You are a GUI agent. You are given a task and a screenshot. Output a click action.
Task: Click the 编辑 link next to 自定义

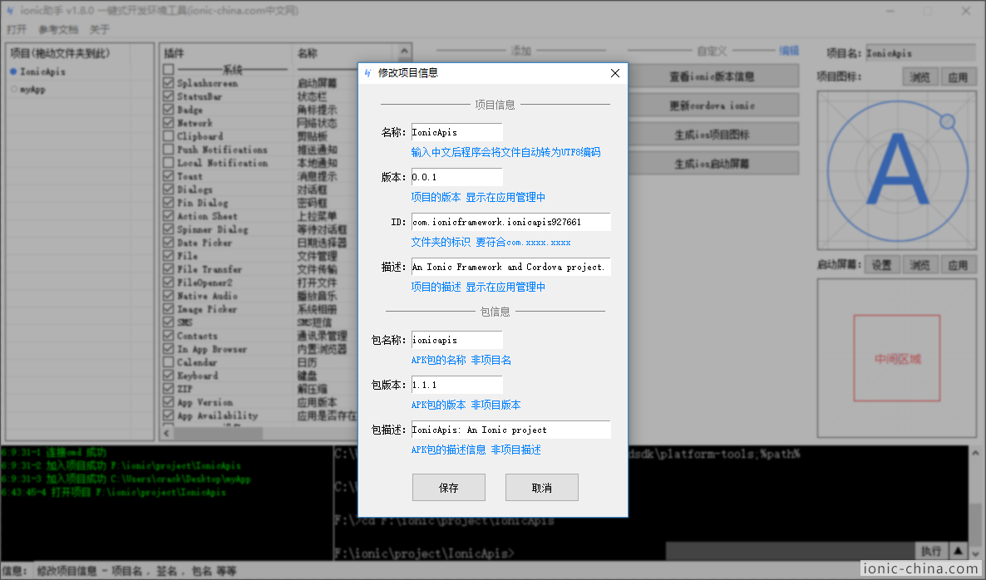(x=789, y=51)
